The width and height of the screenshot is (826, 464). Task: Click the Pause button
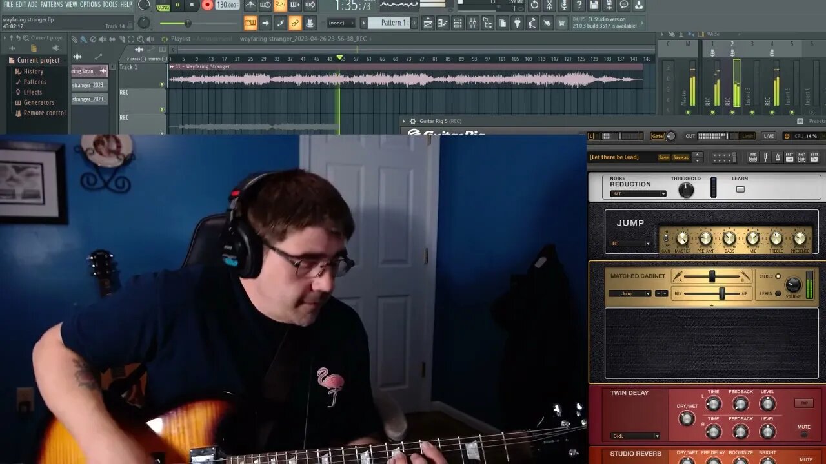pos(177,5)
